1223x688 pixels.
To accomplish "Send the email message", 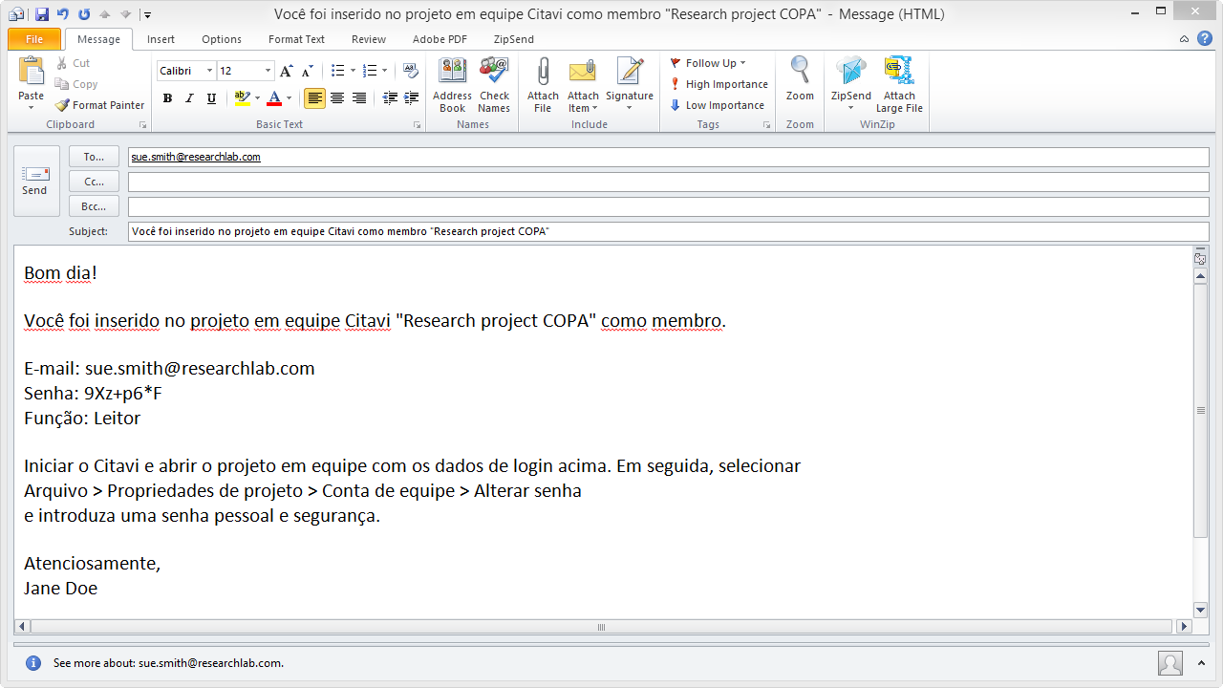I will pyautogui.click(x=35, y=181).
